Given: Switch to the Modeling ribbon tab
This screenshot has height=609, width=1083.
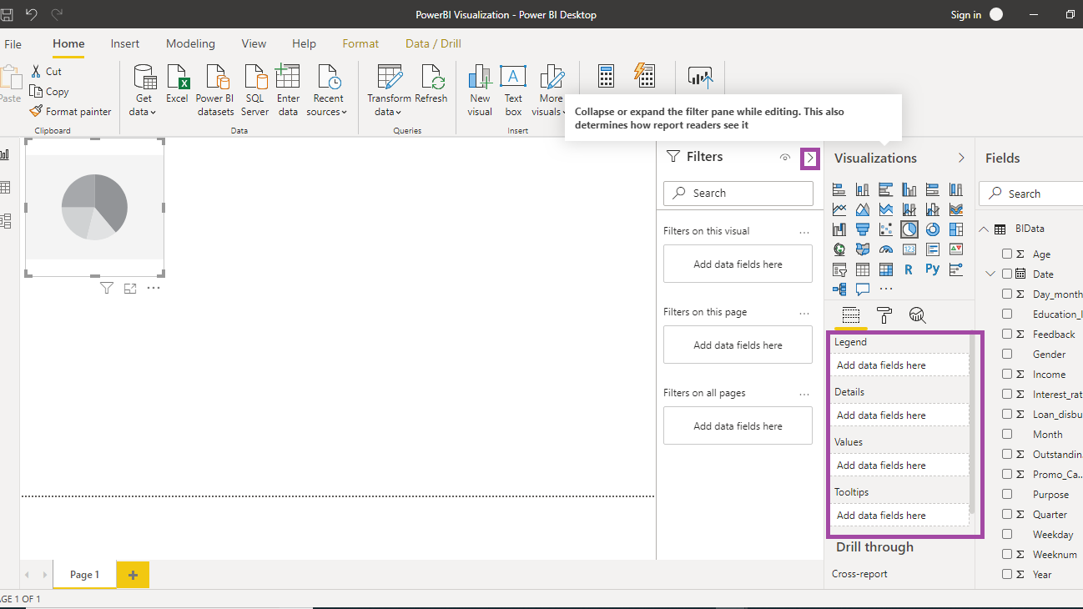Looking at the screenshot, I should pyautogui.click(x=190, y=43).
